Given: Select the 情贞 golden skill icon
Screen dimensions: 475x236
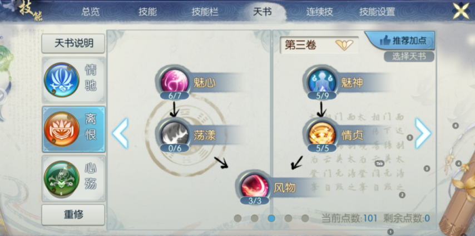Looking at the screenshot, I should point(321,134).
